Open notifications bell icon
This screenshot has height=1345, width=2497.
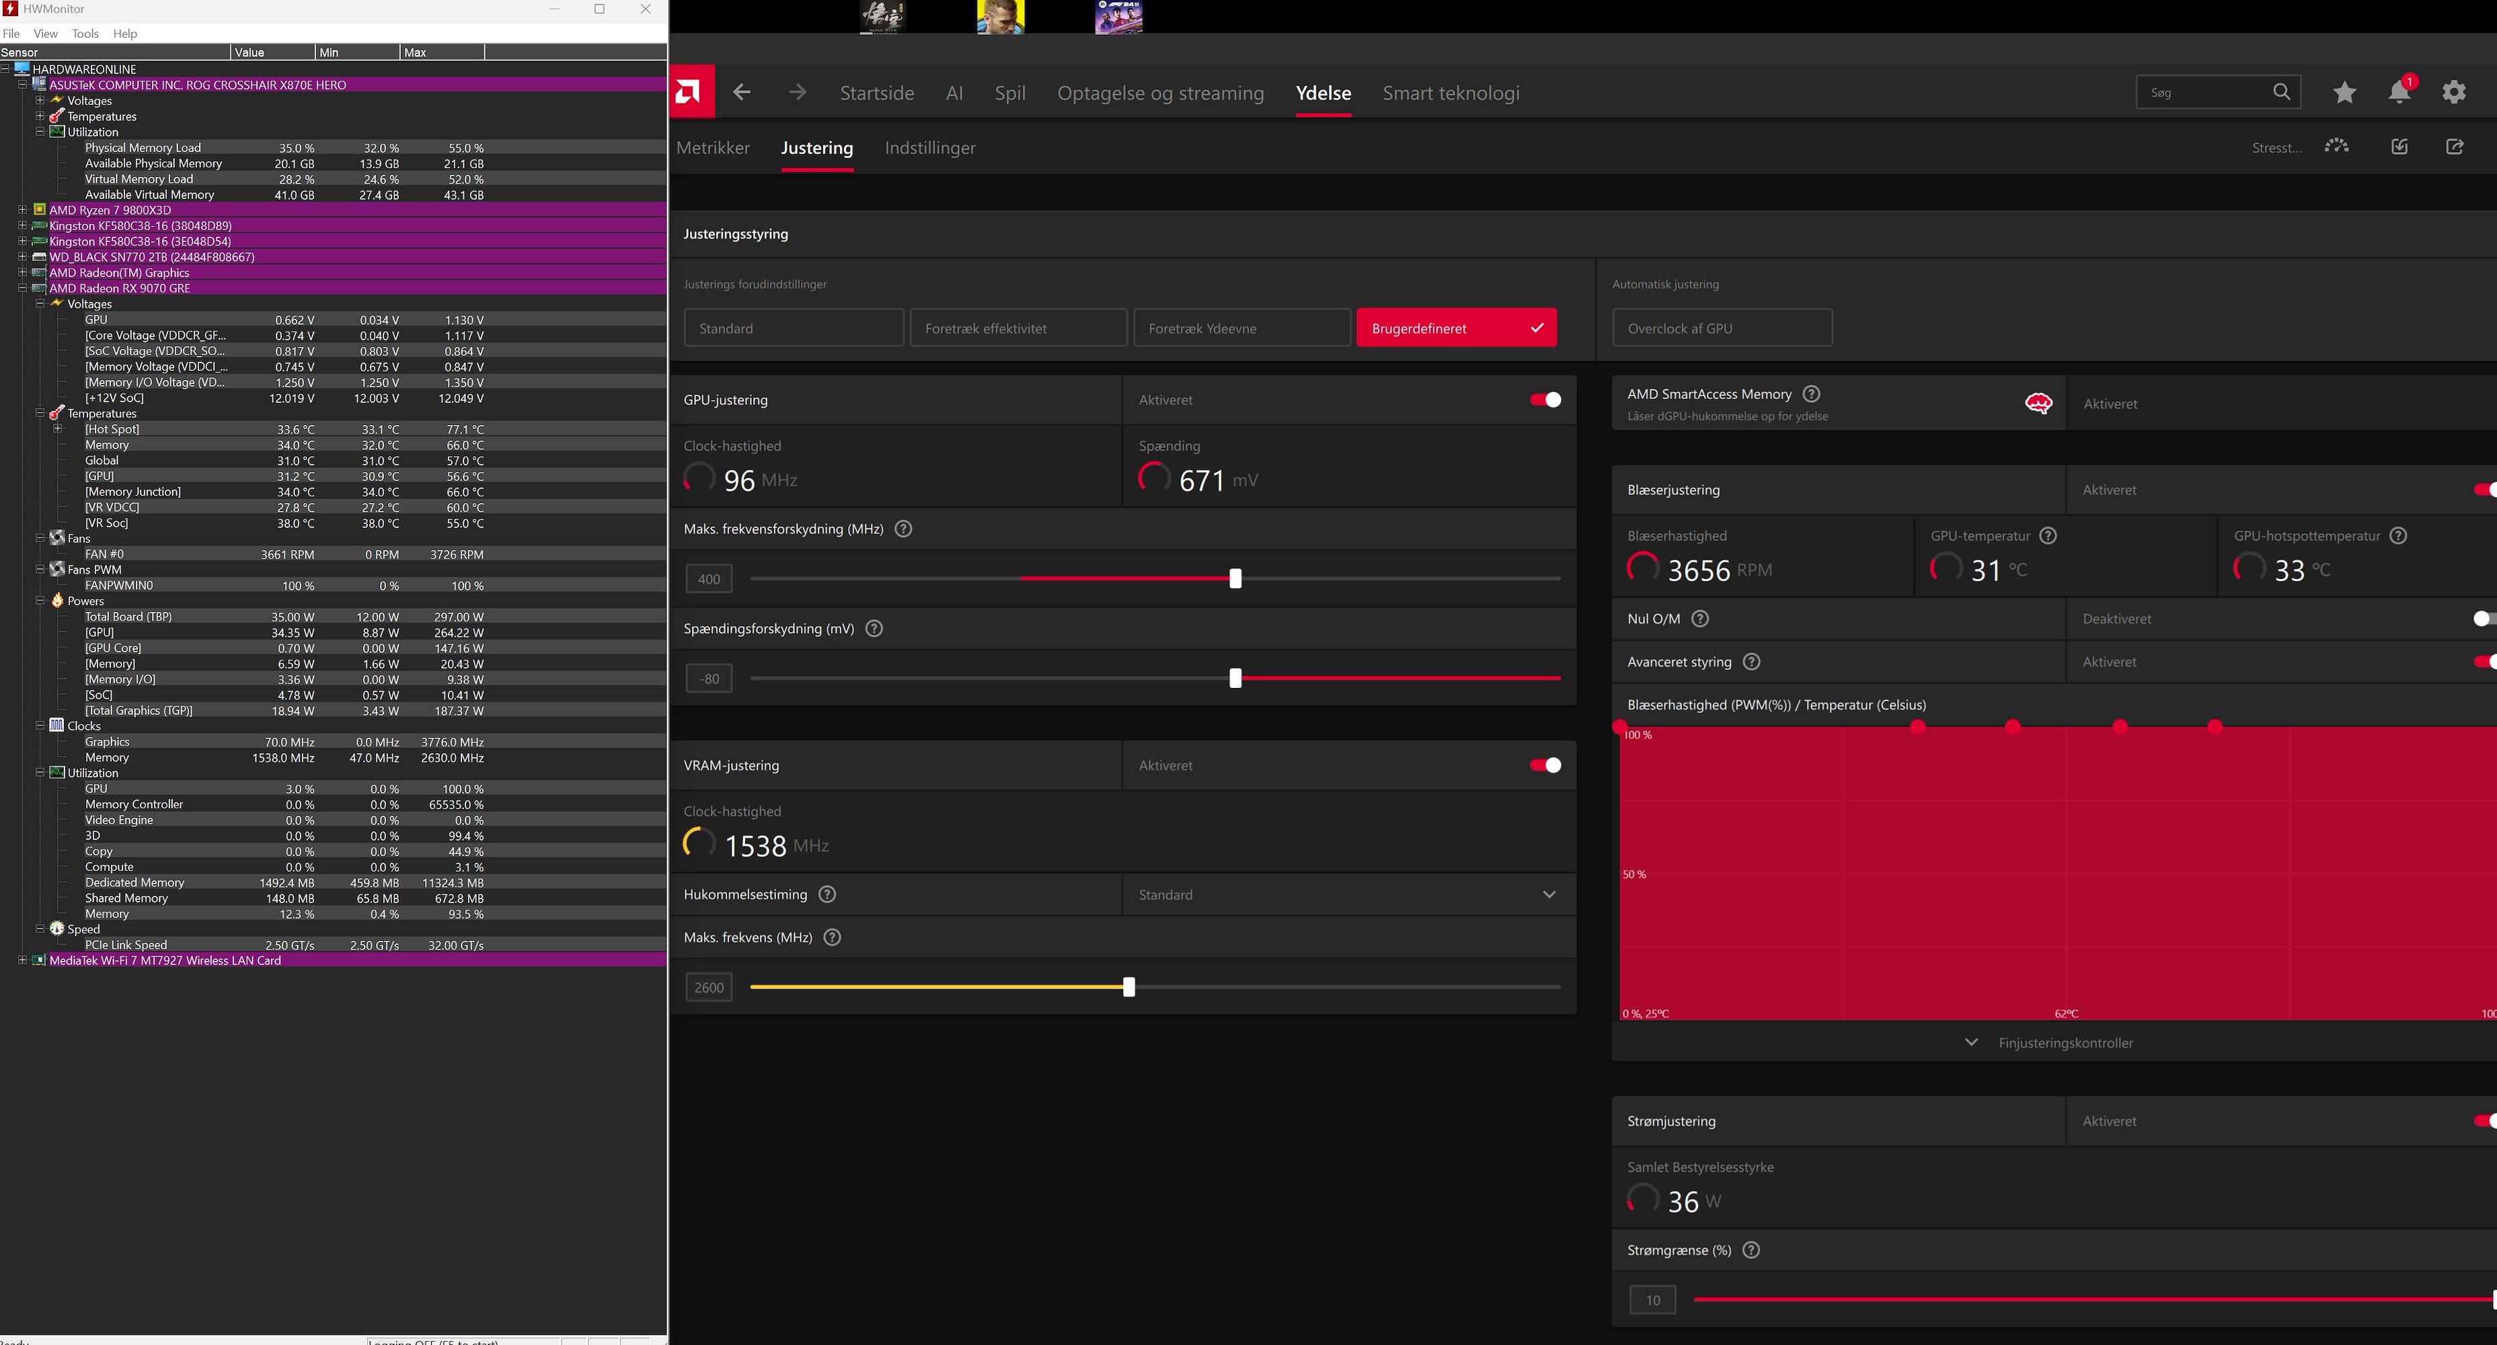[2399, 92]
